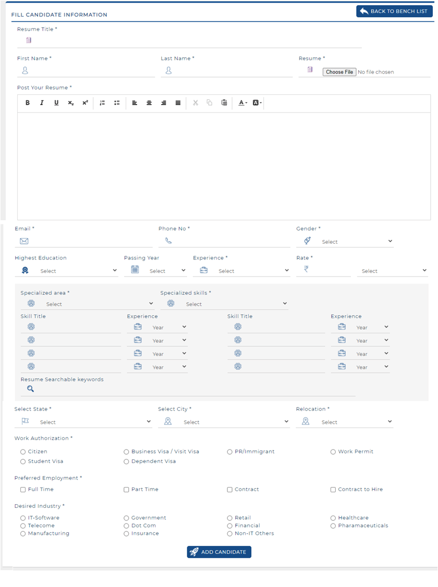Select the superscript formatting icon
This screenshot has width=438, height=587.
(85, 103)
